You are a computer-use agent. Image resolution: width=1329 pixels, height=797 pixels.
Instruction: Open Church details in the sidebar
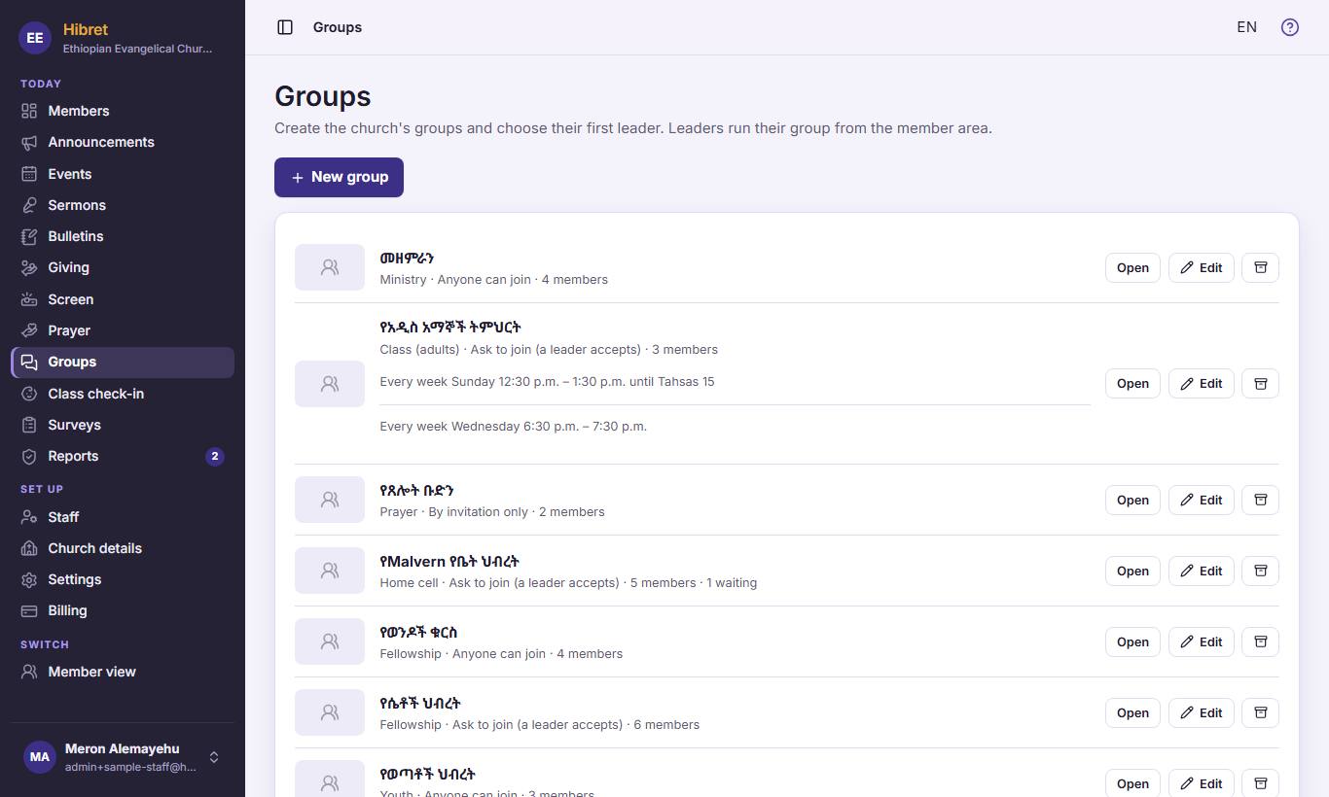pos(123,548)
